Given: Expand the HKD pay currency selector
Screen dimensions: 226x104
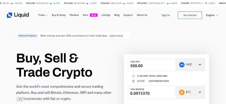Looking at the screenshot, I should (x=200, y=65).
